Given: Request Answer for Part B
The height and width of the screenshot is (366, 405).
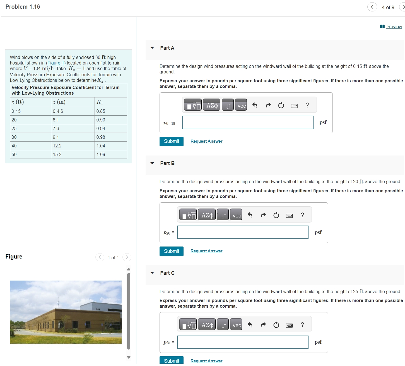Looking at the screenshot, I should coord(206,251).
